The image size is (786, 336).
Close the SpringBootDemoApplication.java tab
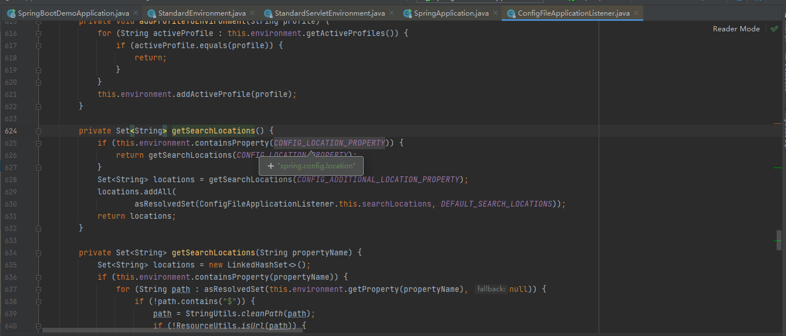point(136,13)
